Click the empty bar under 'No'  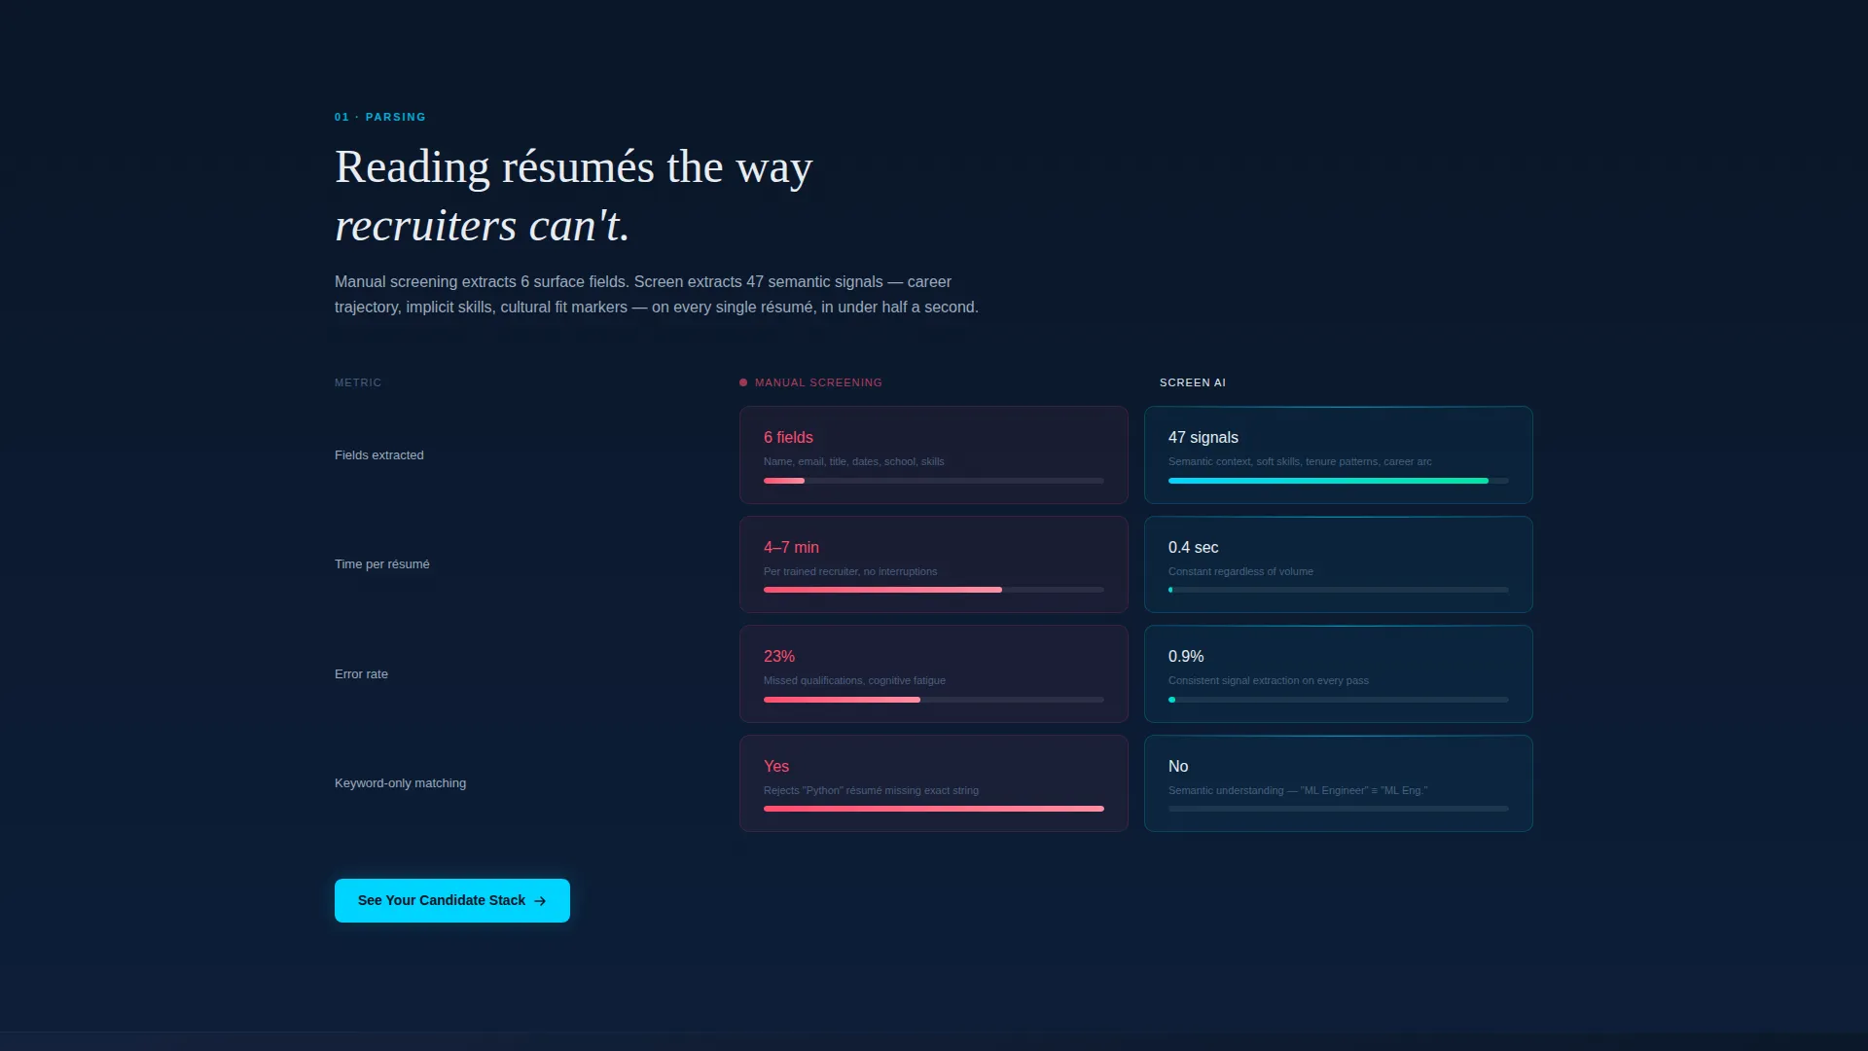1339,809
